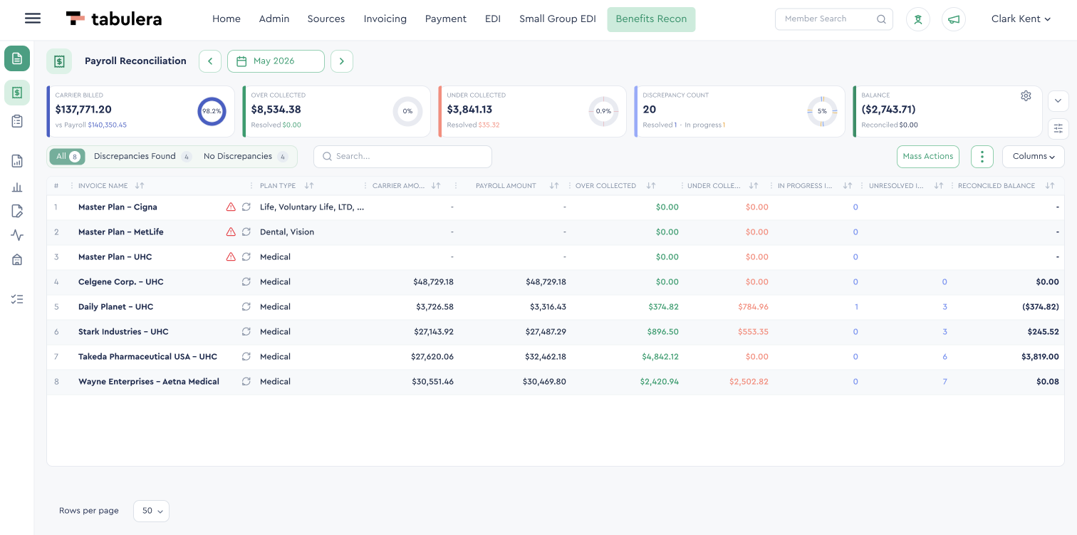Go to the next month
Viewport: 1077px width, 535px height.
click(x=342, y=61)
